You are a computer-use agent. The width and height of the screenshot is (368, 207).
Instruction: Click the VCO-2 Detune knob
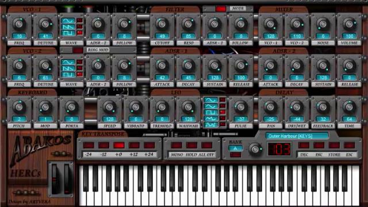point(45,65)
